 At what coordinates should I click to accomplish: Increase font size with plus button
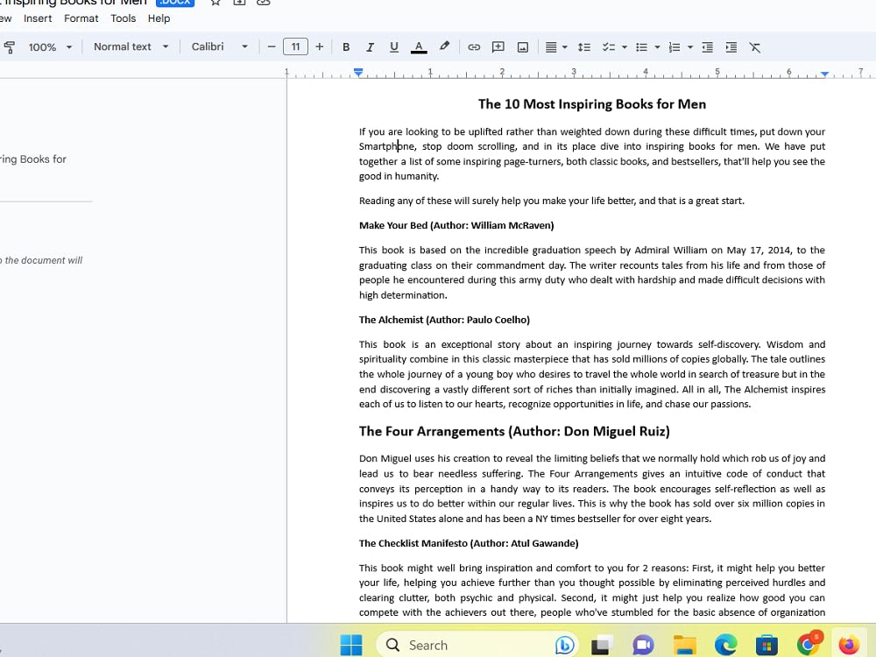coord(320,47)
